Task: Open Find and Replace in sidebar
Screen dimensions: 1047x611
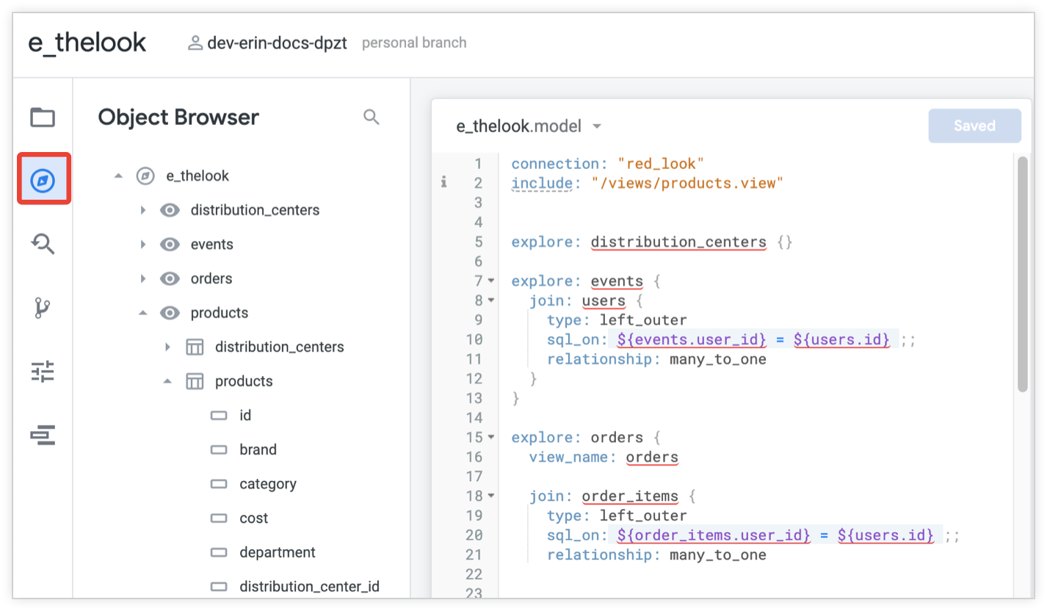Action: pos(43,244)
